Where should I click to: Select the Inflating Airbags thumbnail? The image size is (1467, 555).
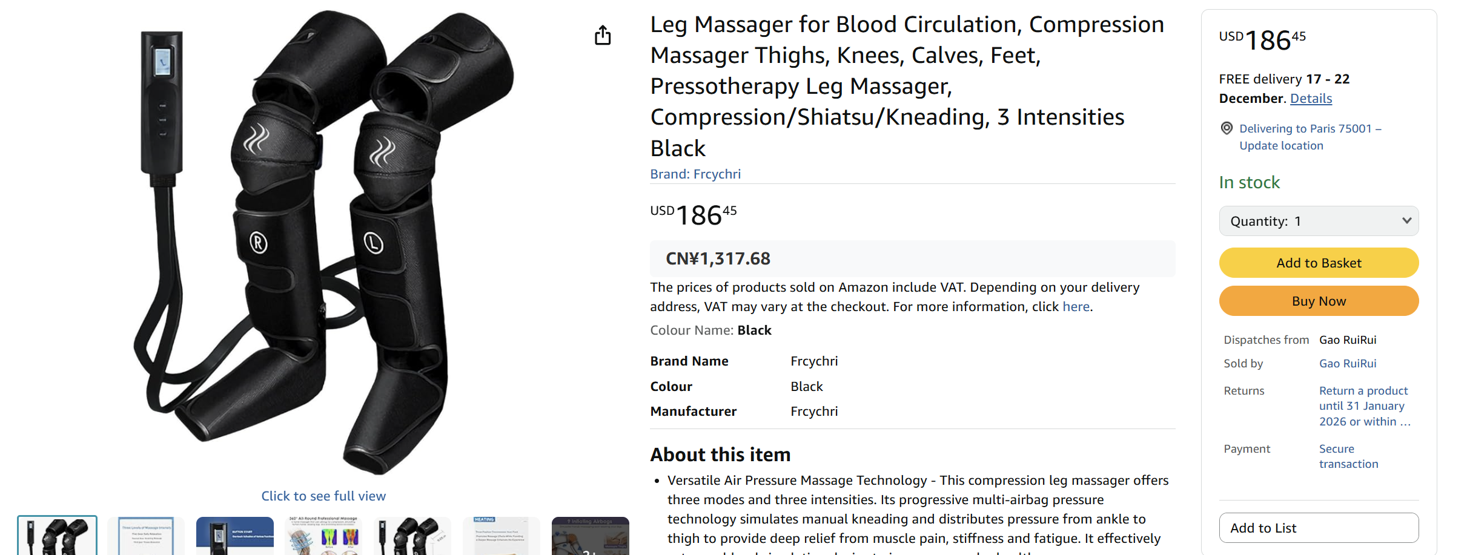coord(590,536)
